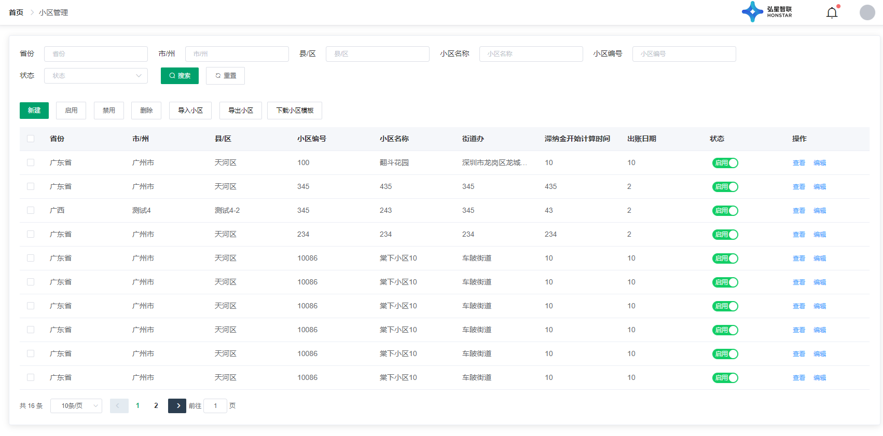This screenshot has width=883, height=436.
Task: Click 下载小区模板 button
Action: click(x=295, y=111)
